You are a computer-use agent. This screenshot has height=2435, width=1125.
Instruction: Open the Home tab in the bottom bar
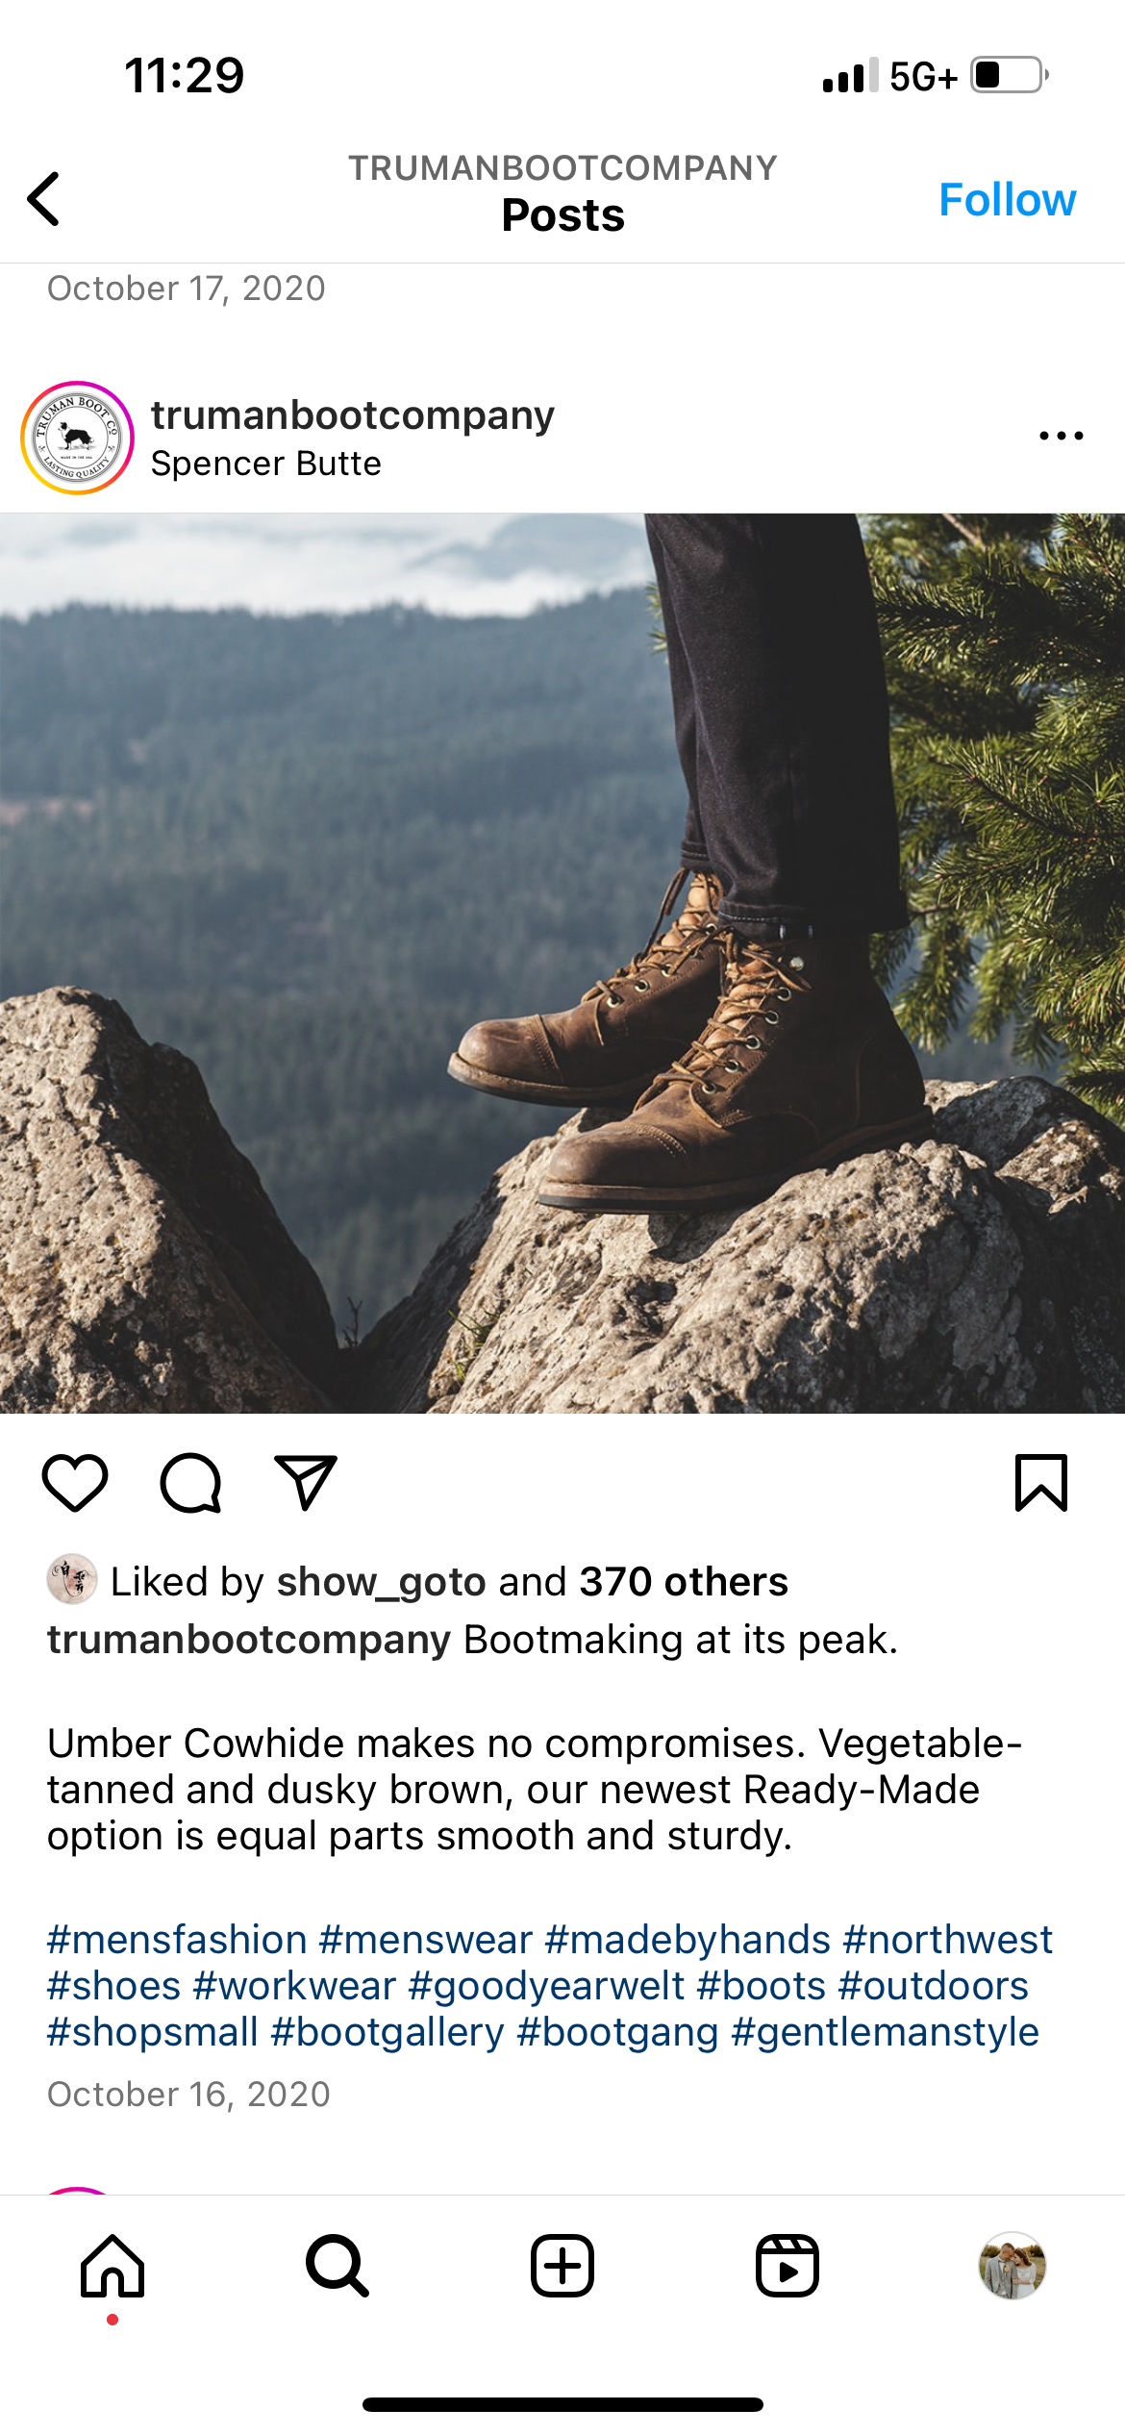pos(112,2266)
